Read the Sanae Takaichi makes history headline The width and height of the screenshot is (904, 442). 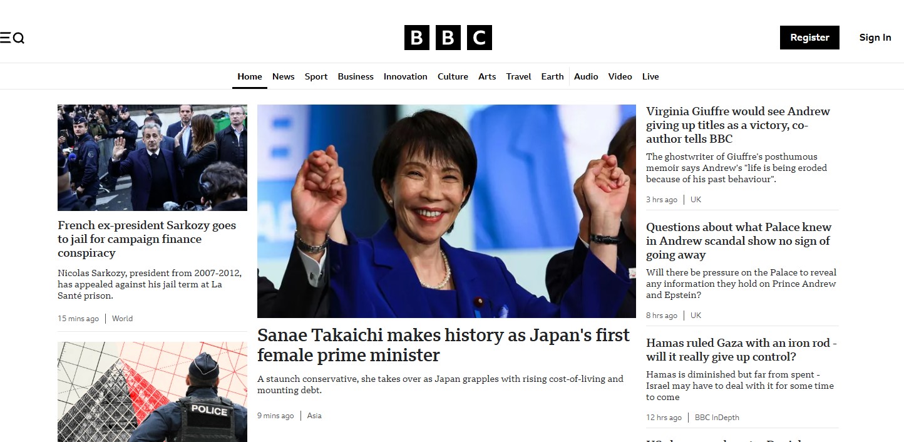[443, 345]
